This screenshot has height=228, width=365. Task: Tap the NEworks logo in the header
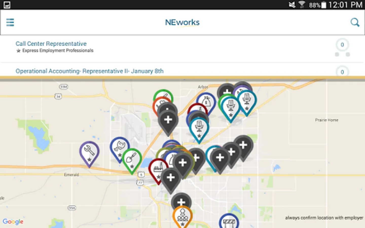(x=182, y=23)
